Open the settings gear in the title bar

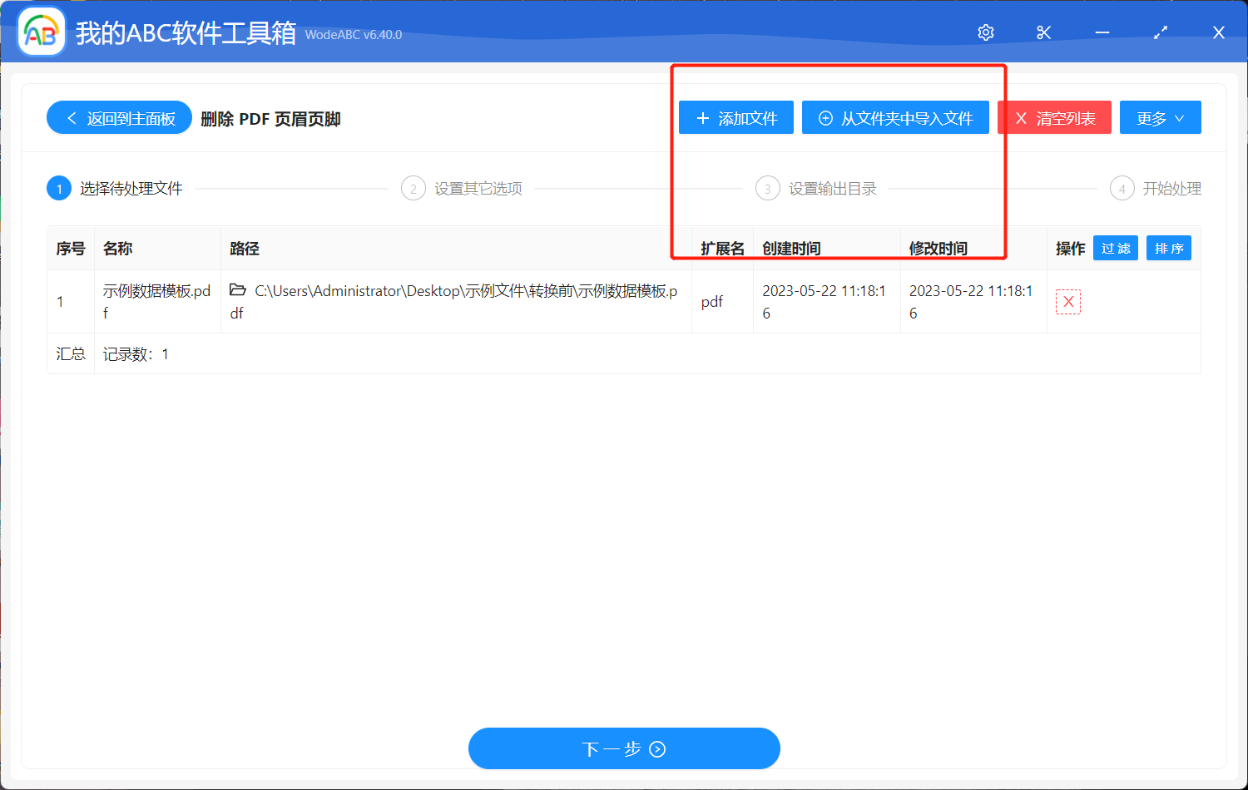coord(985,32)
